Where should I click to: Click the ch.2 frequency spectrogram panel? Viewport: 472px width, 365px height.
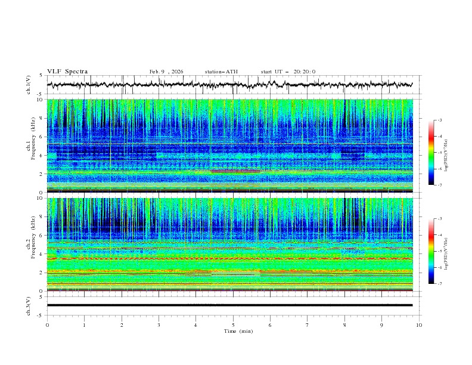click(x=229, y=245)
